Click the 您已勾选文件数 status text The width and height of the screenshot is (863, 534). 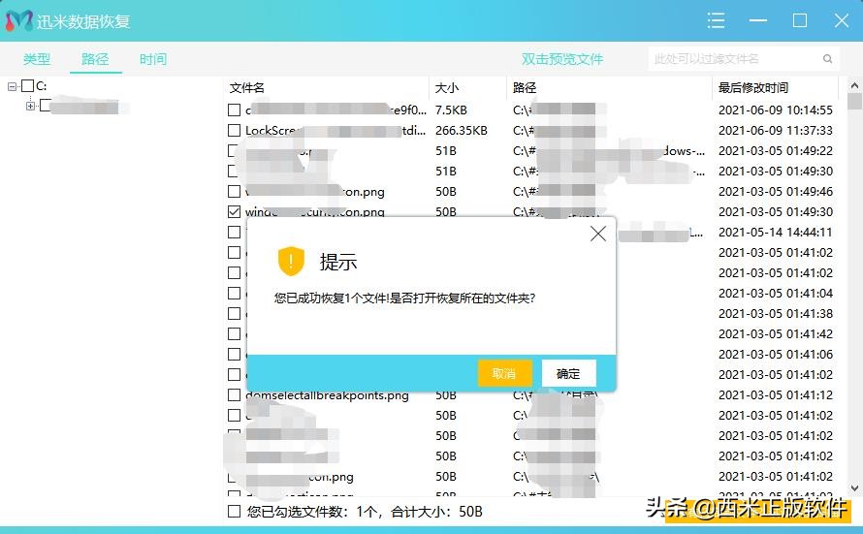click(x=365, y=512)
